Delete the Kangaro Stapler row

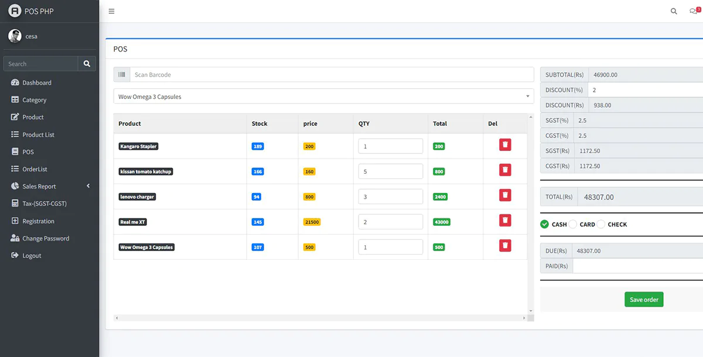point(505,145)
